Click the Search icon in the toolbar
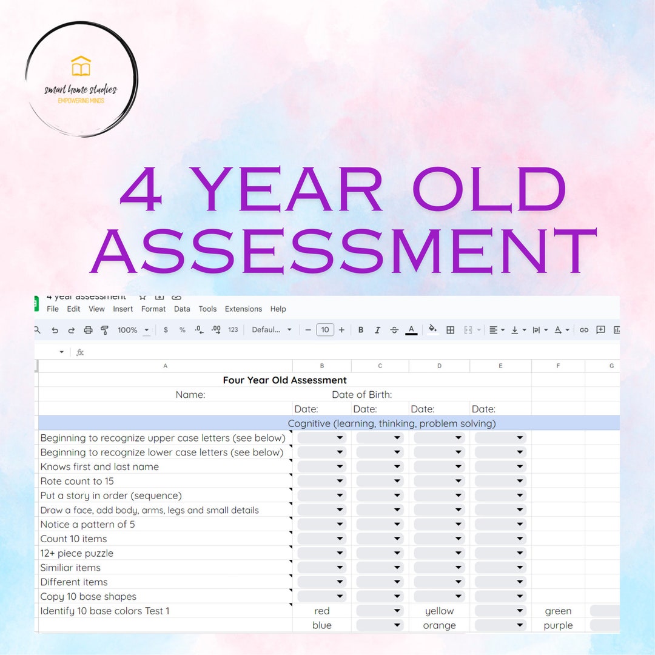 pos(37,329)
